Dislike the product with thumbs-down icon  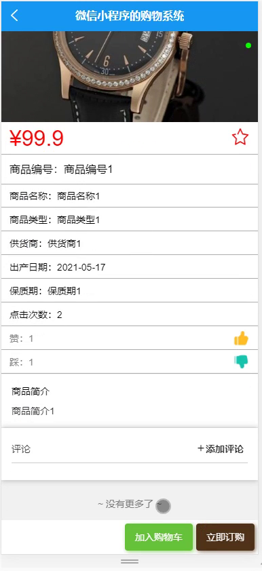[241, 361]
